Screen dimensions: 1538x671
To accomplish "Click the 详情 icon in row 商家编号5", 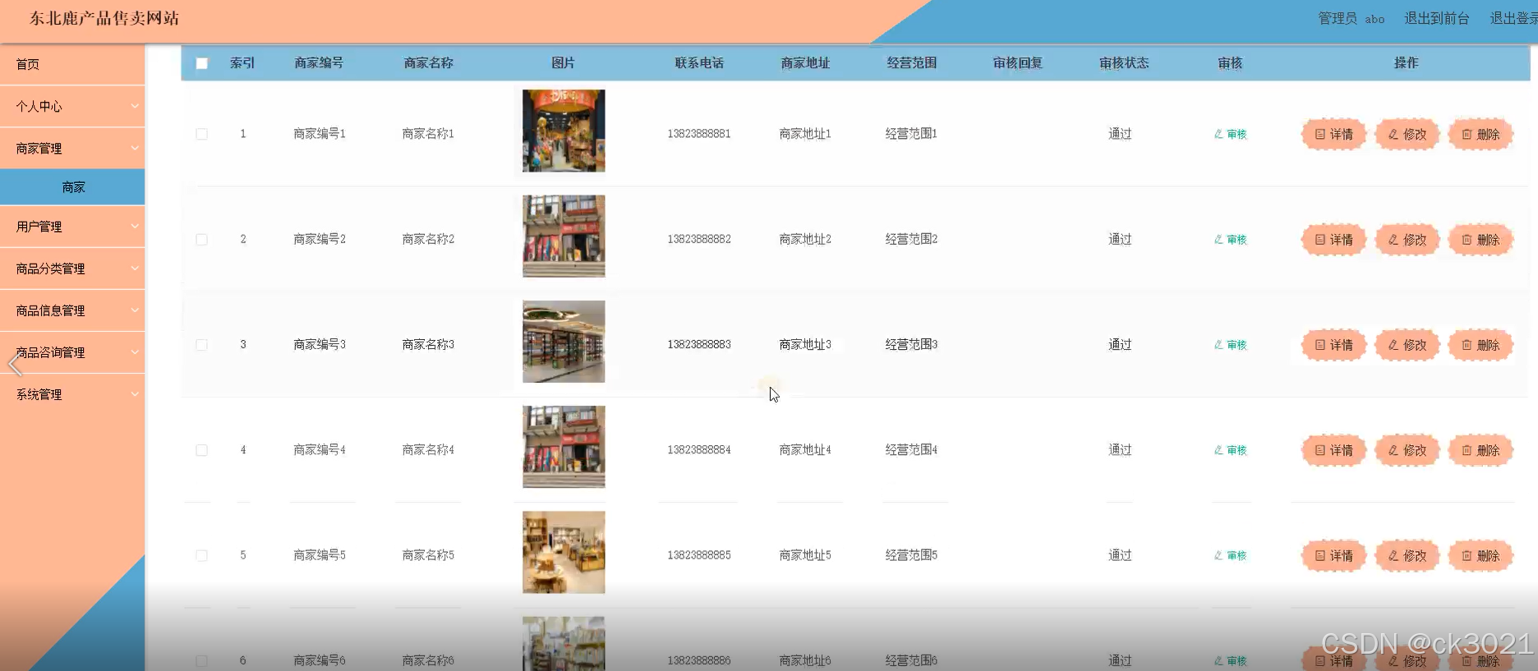I will [x=1319, y=556].
